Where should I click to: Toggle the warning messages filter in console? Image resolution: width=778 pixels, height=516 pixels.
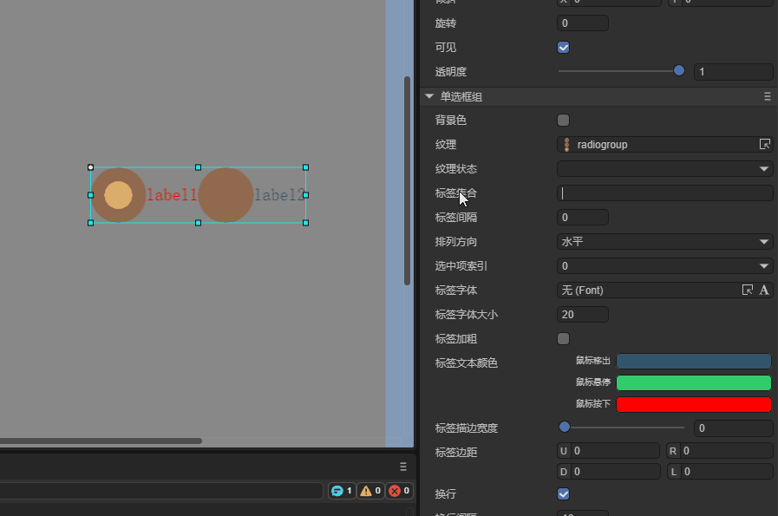370,491
